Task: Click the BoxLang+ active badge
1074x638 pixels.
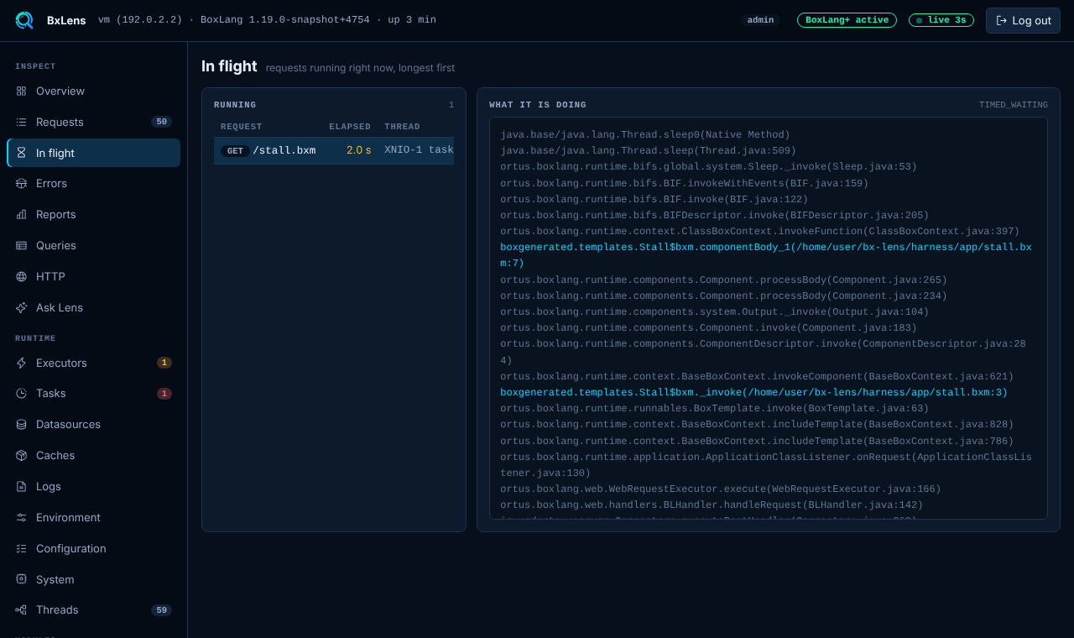Action: click(847, 20)
